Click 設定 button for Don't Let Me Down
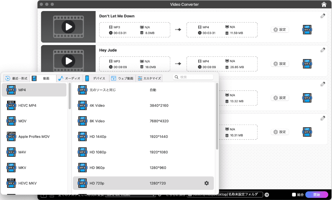The width and height of the screenshot is (332, 200). (x=280, y=29)
